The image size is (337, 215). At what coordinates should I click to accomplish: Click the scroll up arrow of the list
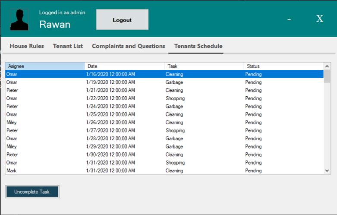coord(327,66)
